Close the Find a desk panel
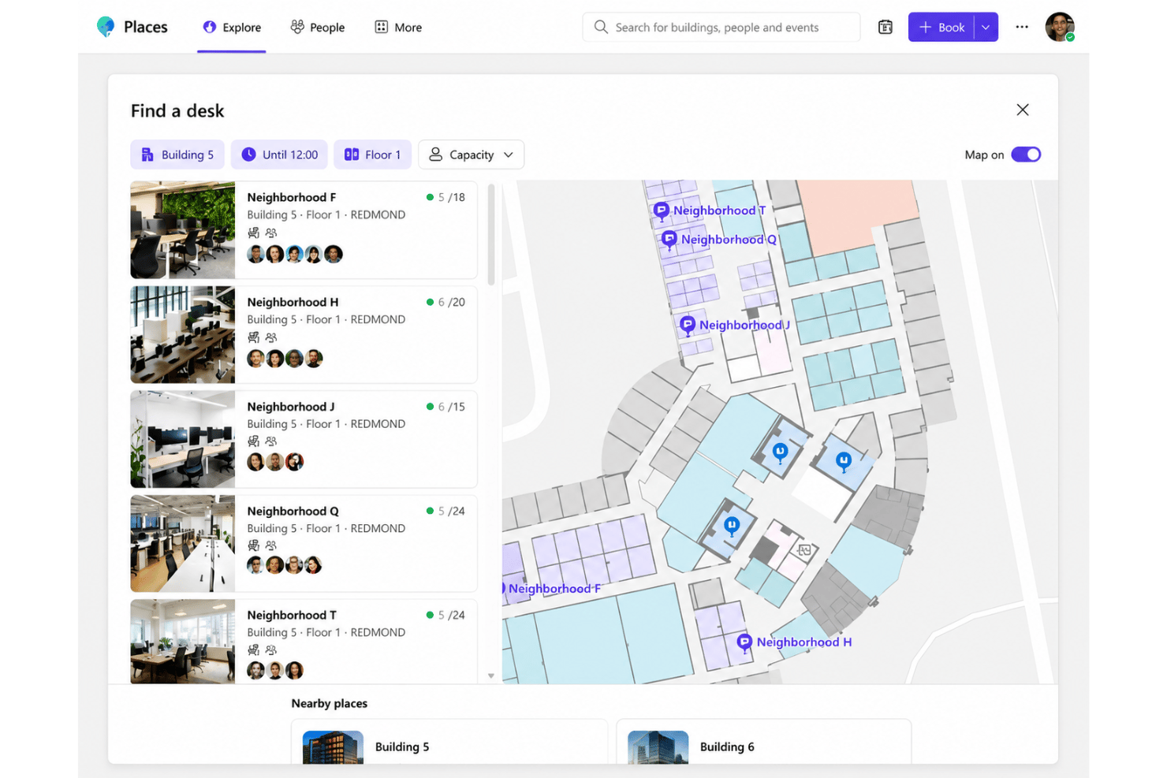Screen dimensions: 1167x778 [1023, 110]
